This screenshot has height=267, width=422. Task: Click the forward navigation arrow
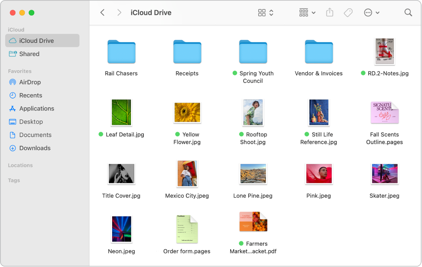click(119, 12)
